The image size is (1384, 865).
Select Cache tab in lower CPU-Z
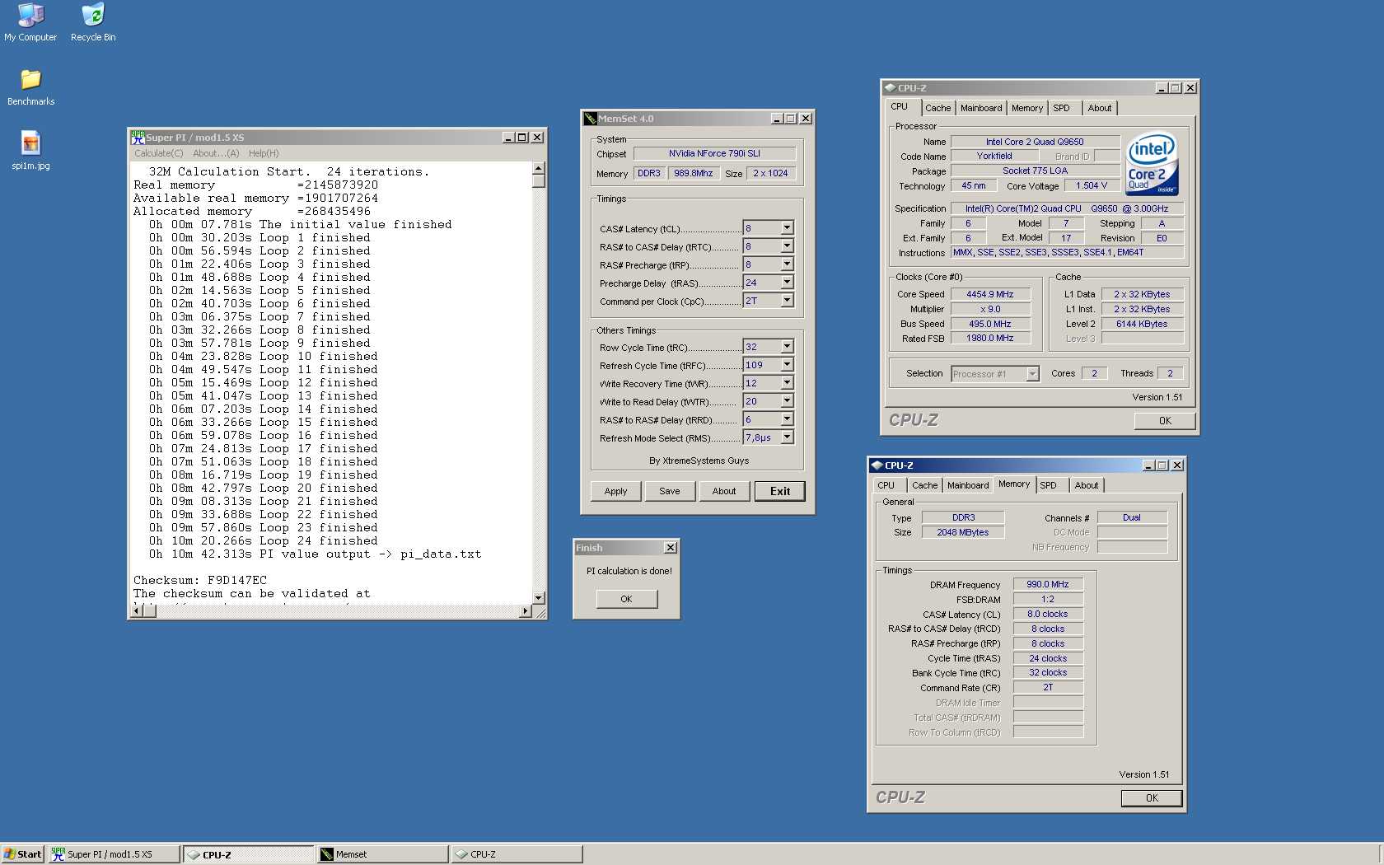[924, 485]
